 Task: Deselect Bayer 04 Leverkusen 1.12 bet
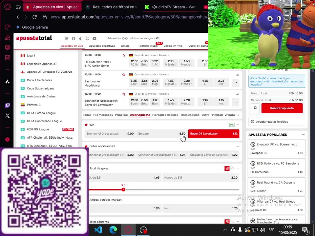coord(214,134)
